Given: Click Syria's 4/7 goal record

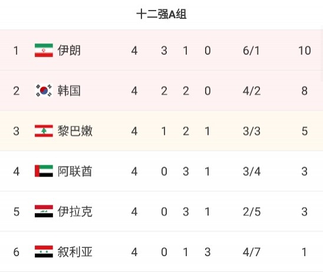Looking at the screenshot, I should [252, 252].
